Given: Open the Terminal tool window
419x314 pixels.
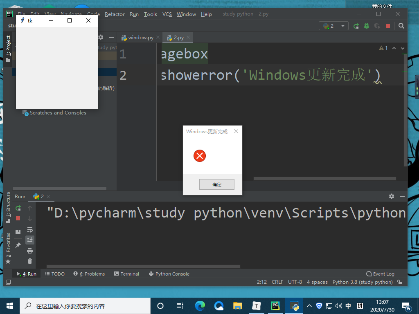Looking at the screenshot, I should click(126, 274).
